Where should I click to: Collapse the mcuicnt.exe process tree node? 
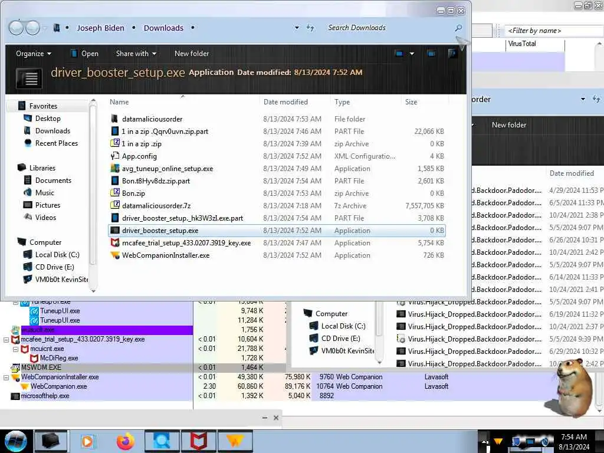tap(15, 349)
